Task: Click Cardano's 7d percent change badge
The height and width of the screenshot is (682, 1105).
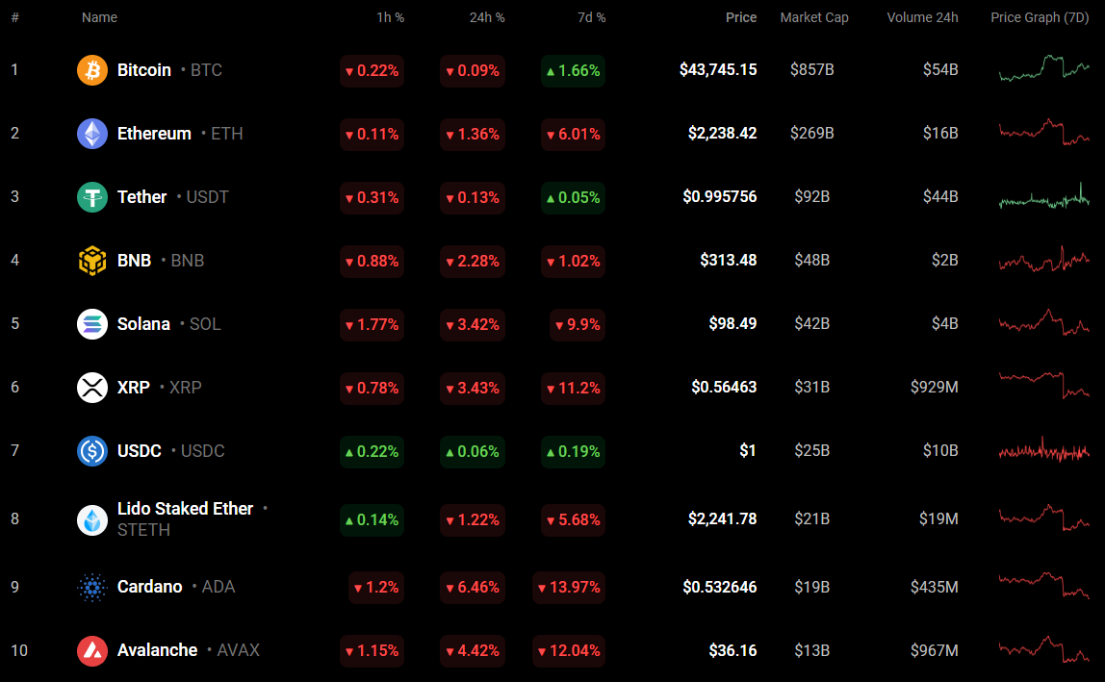Action: pyautogui.click(x=569, y=587)
